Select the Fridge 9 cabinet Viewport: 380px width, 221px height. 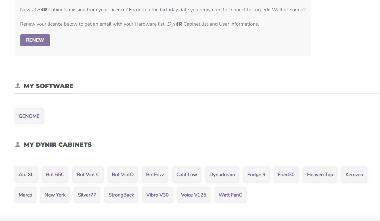point(256,174)
